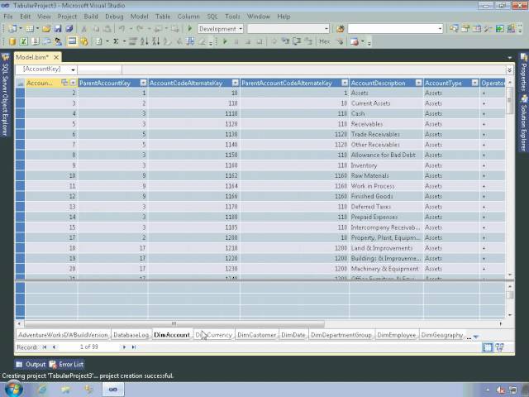Expand SQL Server Object Explorer side tab

5,95
